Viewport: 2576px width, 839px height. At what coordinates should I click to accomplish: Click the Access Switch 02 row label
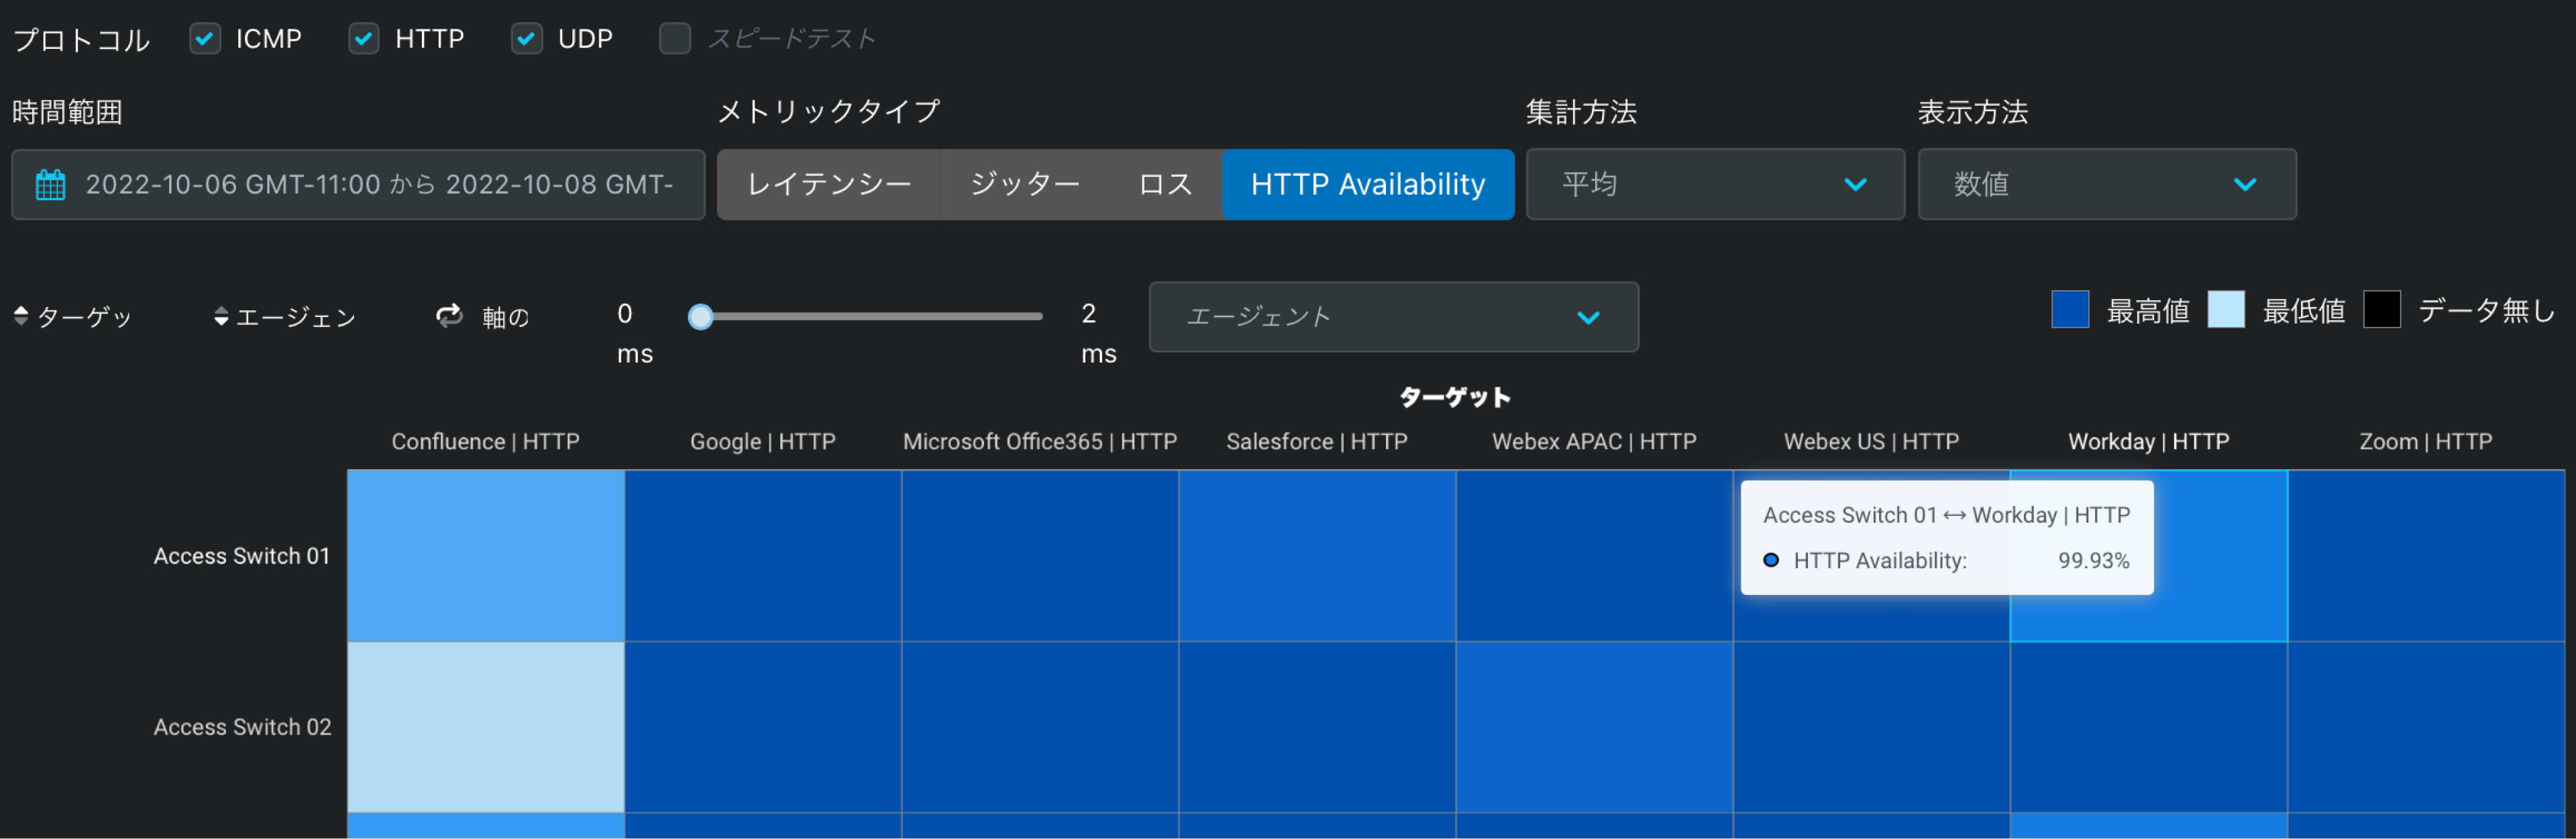pos(242,727)
